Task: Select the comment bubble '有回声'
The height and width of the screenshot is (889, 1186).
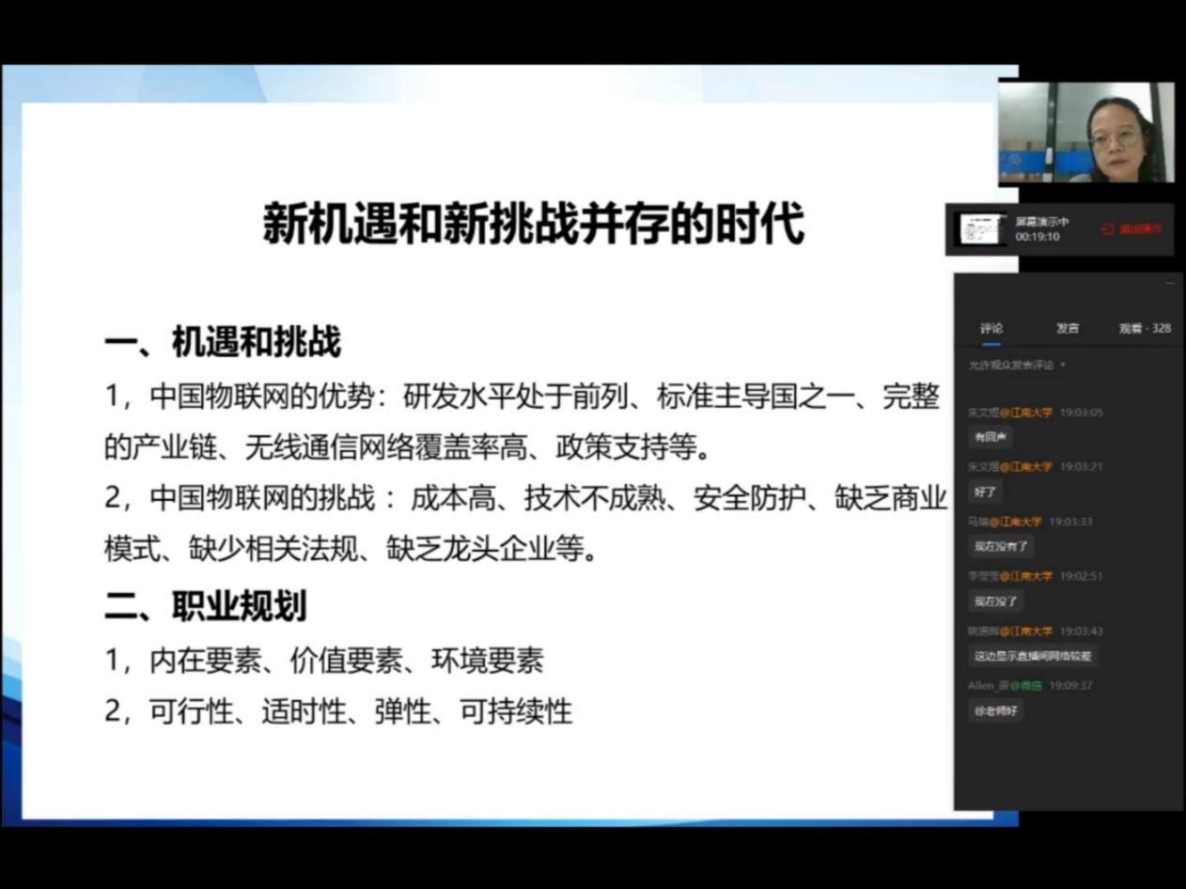Action: pyautogui.click(x=990, y=437)
